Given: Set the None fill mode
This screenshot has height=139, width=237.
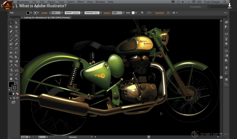Looking at the screenshot, I should (x=17, y=94).
